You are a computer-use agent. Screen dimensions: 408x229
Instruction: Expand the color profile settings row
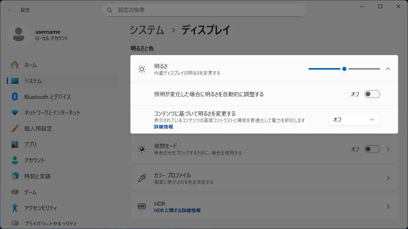[x=388, y=178]
